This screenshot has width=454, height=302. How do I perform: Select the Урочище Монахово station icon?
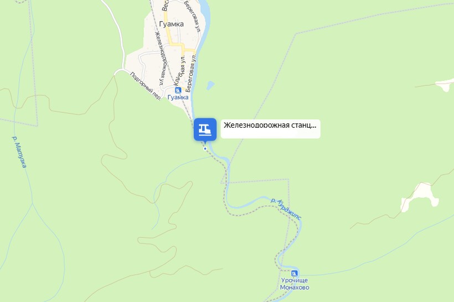(x=294, y=273)
